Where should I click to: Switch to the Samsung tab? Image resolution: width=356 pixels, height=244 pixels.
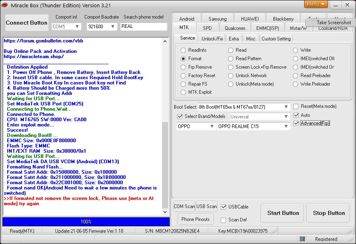click(x=217, y=19)
